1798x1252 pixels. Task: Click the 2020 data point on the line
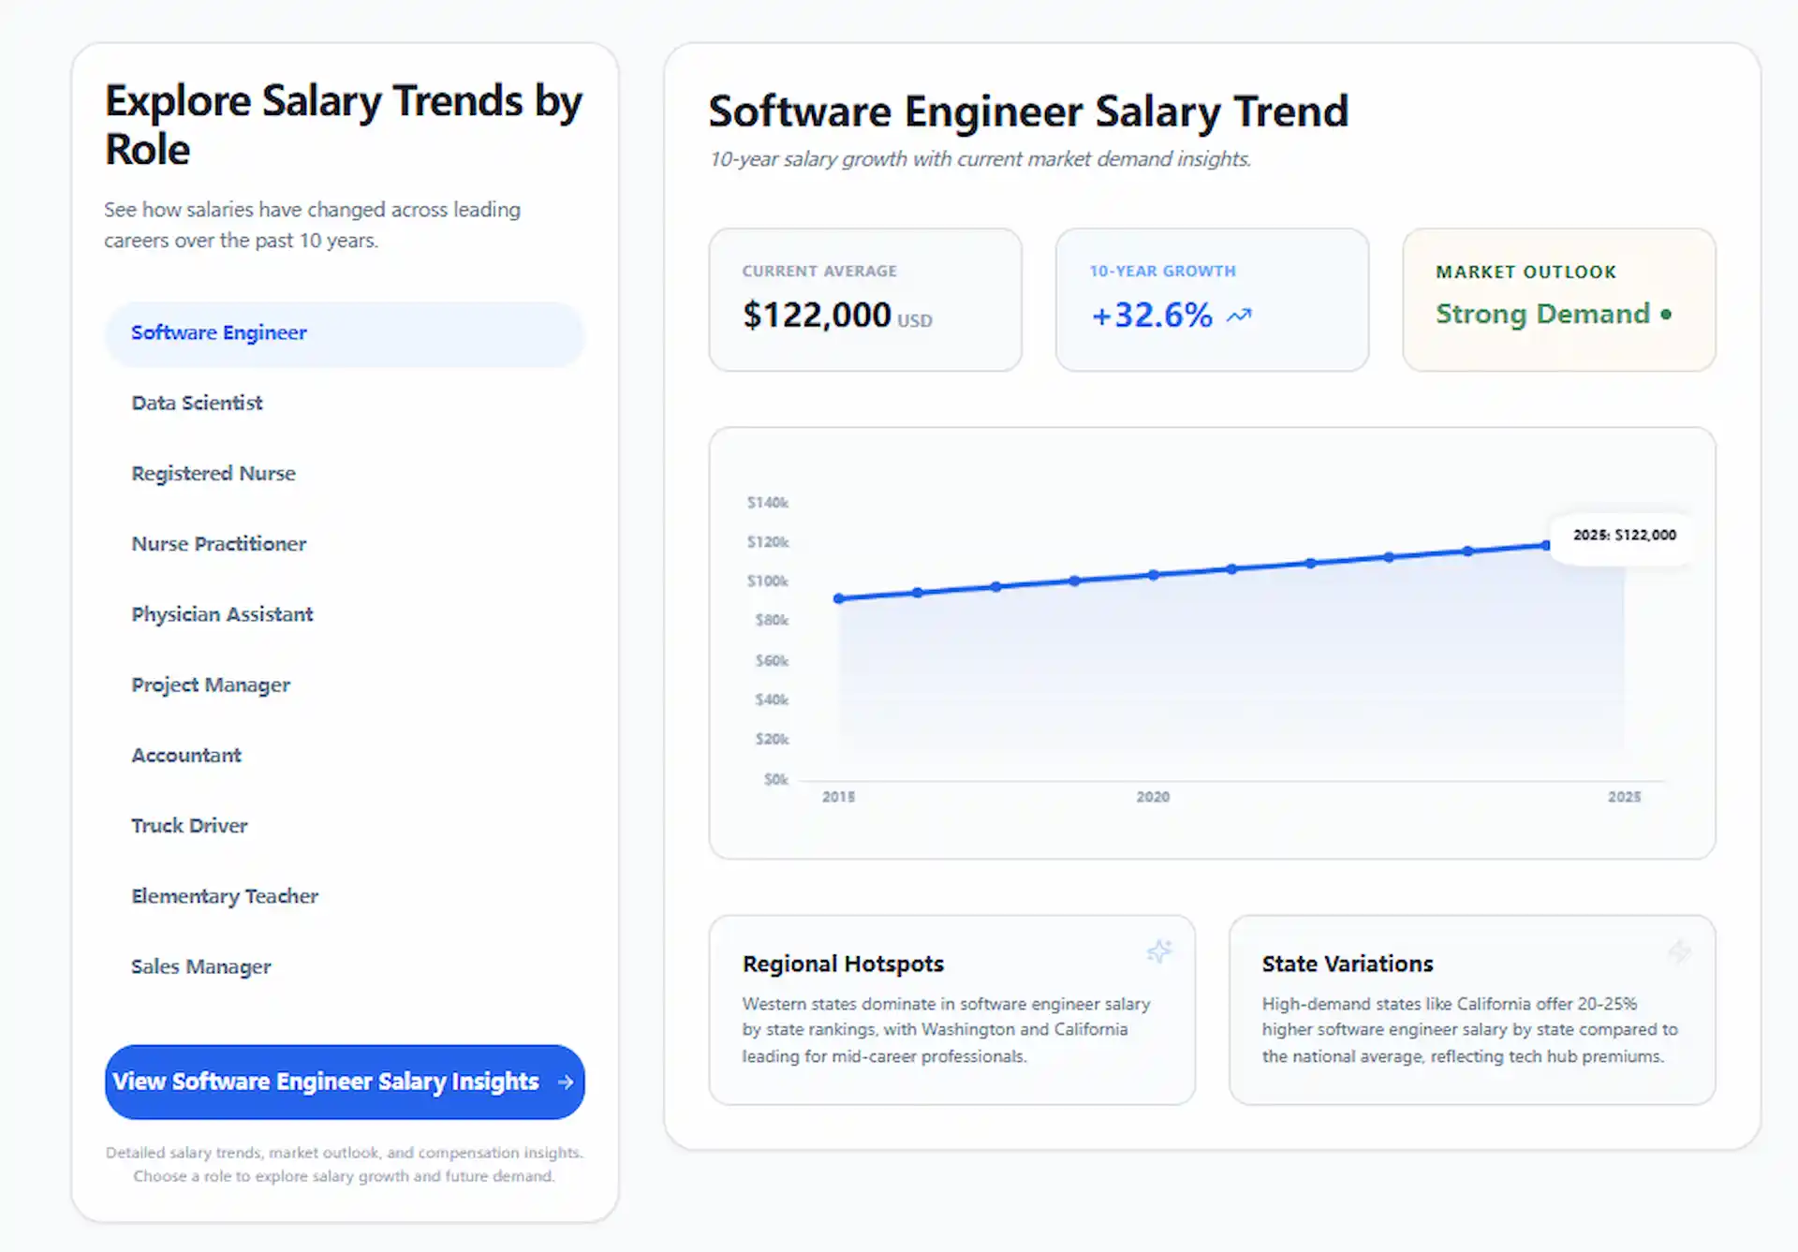point(1154,575)
